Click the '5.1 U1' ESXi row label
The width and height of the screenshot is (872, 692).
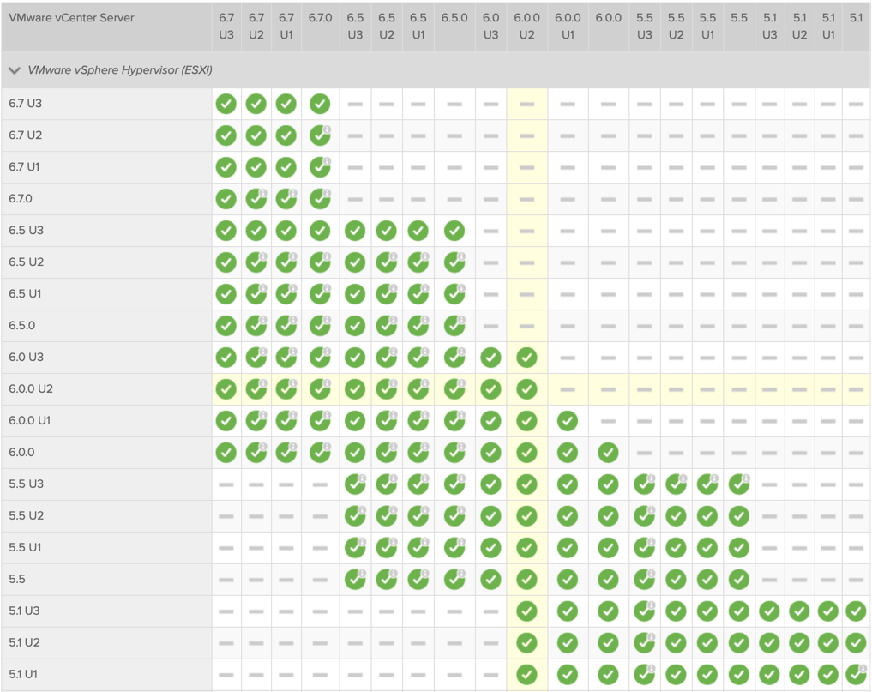(x=23, y=674)
